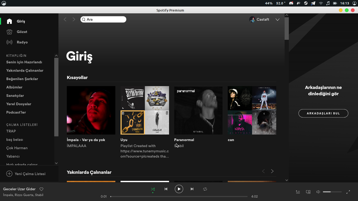Open Yakınlarda Çalınanlar in the library sidebar
The width and height of the screenshot is (358, 201).
click(x=25, y=70)
